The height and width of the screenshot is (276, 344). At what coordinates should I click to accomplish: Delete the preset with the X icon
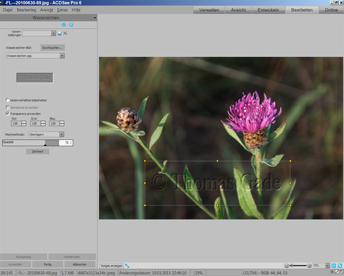pyautogui.click(x=65, y=33)
